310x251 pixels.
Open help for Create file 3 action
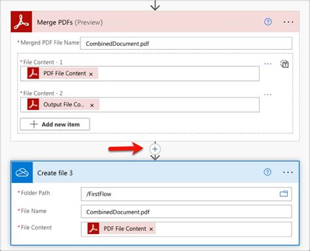tap(267, 172)
